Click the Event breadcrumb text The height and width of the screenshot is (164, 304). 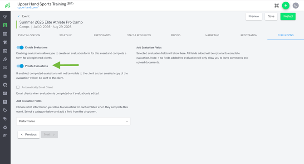click(25, 16)
